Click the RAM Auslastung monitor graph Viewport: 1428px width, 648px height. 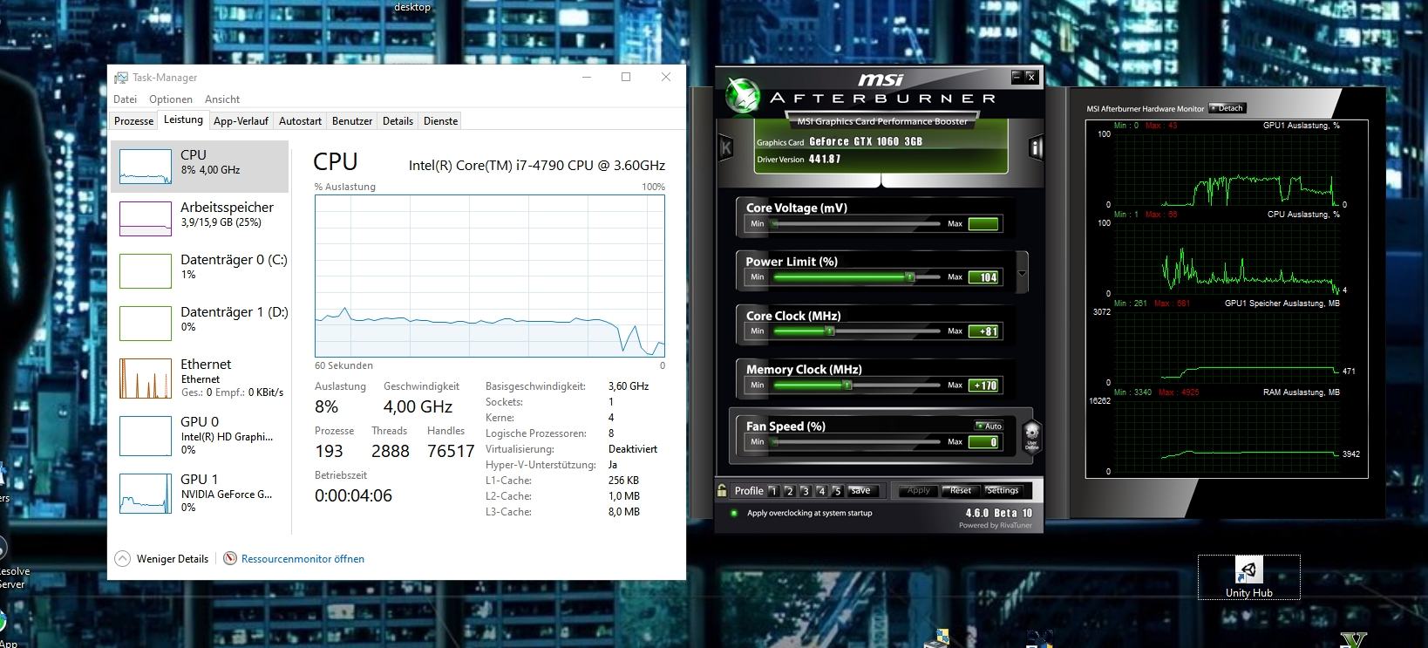point(1226,436)
